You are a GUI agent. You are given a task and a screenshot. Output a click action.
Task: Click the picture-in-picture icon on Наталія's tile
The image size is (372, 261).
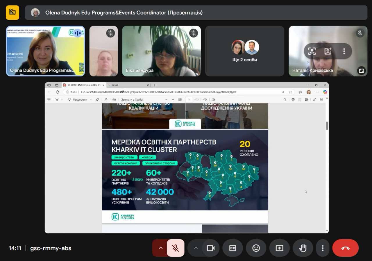point(361,71)
